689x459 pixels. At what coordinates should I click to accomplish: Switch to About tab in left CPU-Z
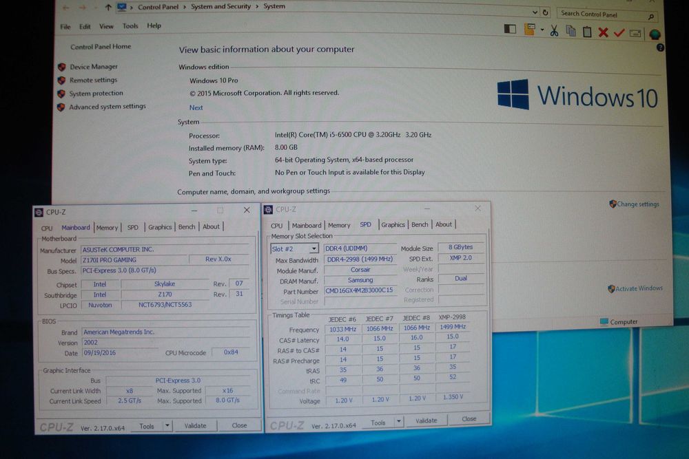point(211,227)
